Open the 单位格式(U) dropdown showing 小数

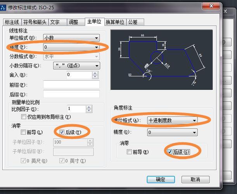pyautogui.click(x=71, y=38)
